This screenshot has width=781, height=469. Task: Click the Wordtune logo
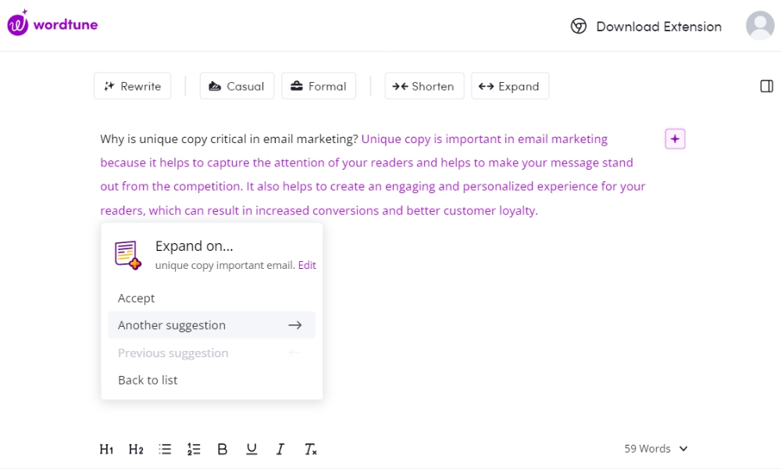pos(52,23)
